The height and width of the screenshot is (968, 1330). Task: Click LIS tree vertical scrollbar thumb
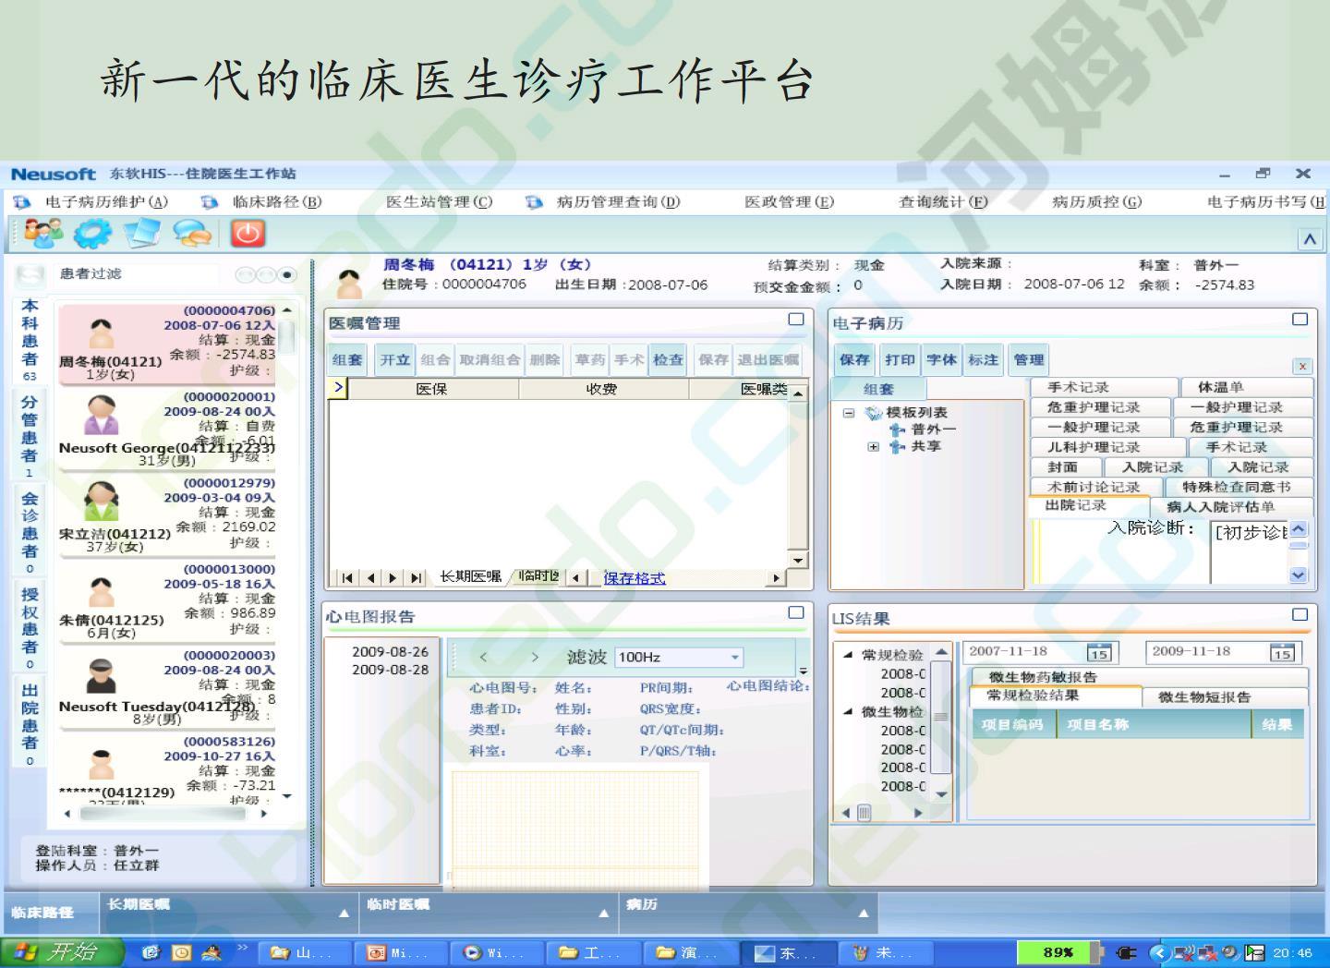point(941,717)
